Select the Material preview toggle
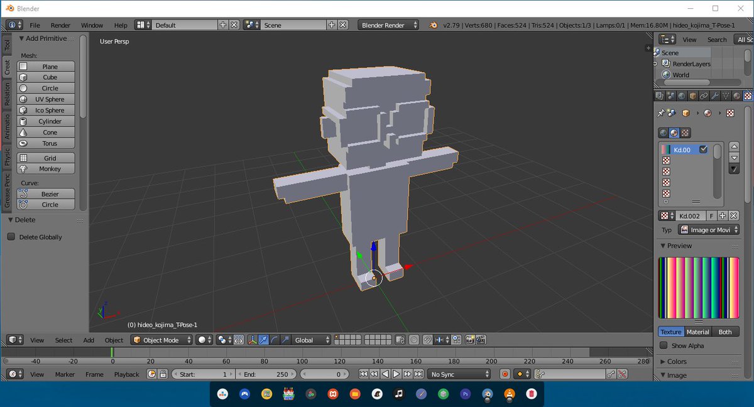The width and height of the screenshot is (754, 407). (x=697, y=332)
